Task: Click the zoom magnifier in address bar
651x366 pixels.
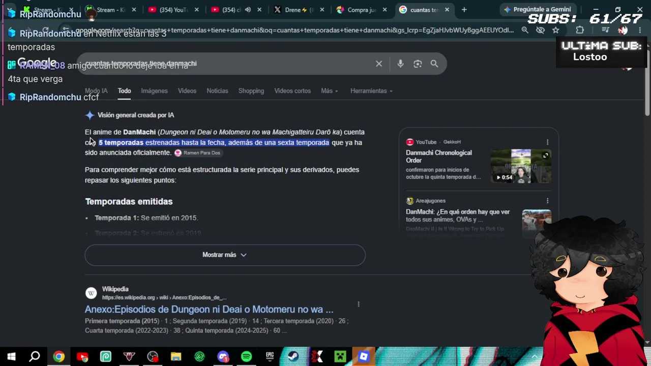Action: click(x=525, y=30)
